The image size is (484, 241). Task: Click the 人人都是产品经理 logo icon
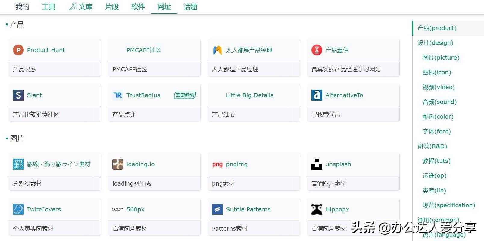click(217, 50)
